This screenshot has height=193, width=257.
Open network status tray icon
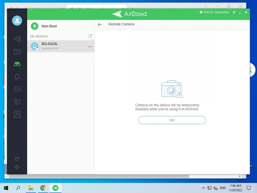tap(210, 188)
